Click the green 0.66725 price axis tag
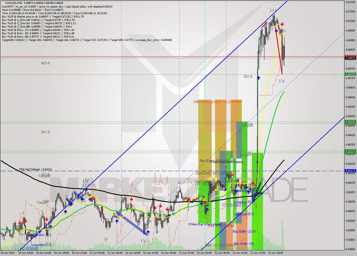The image size is (357, 256). coord(351,74)
